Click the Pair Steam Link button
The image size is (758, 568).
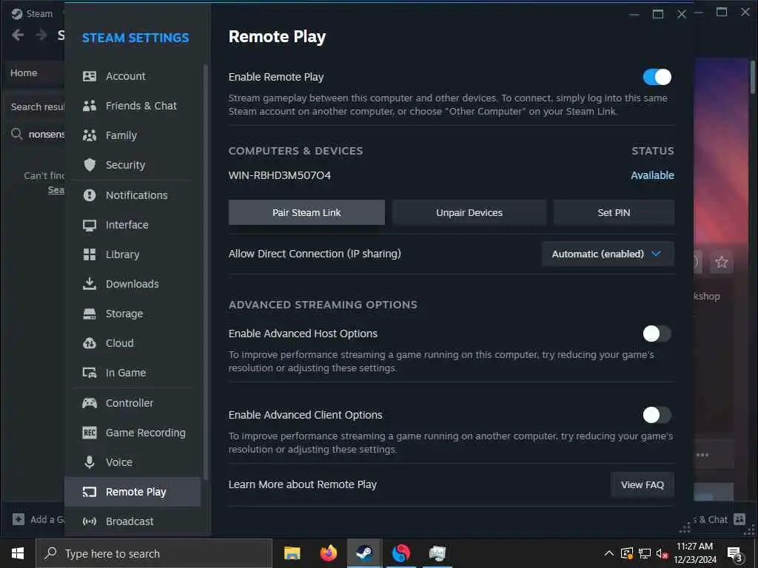pyautogui.click(x=306, y=212)
